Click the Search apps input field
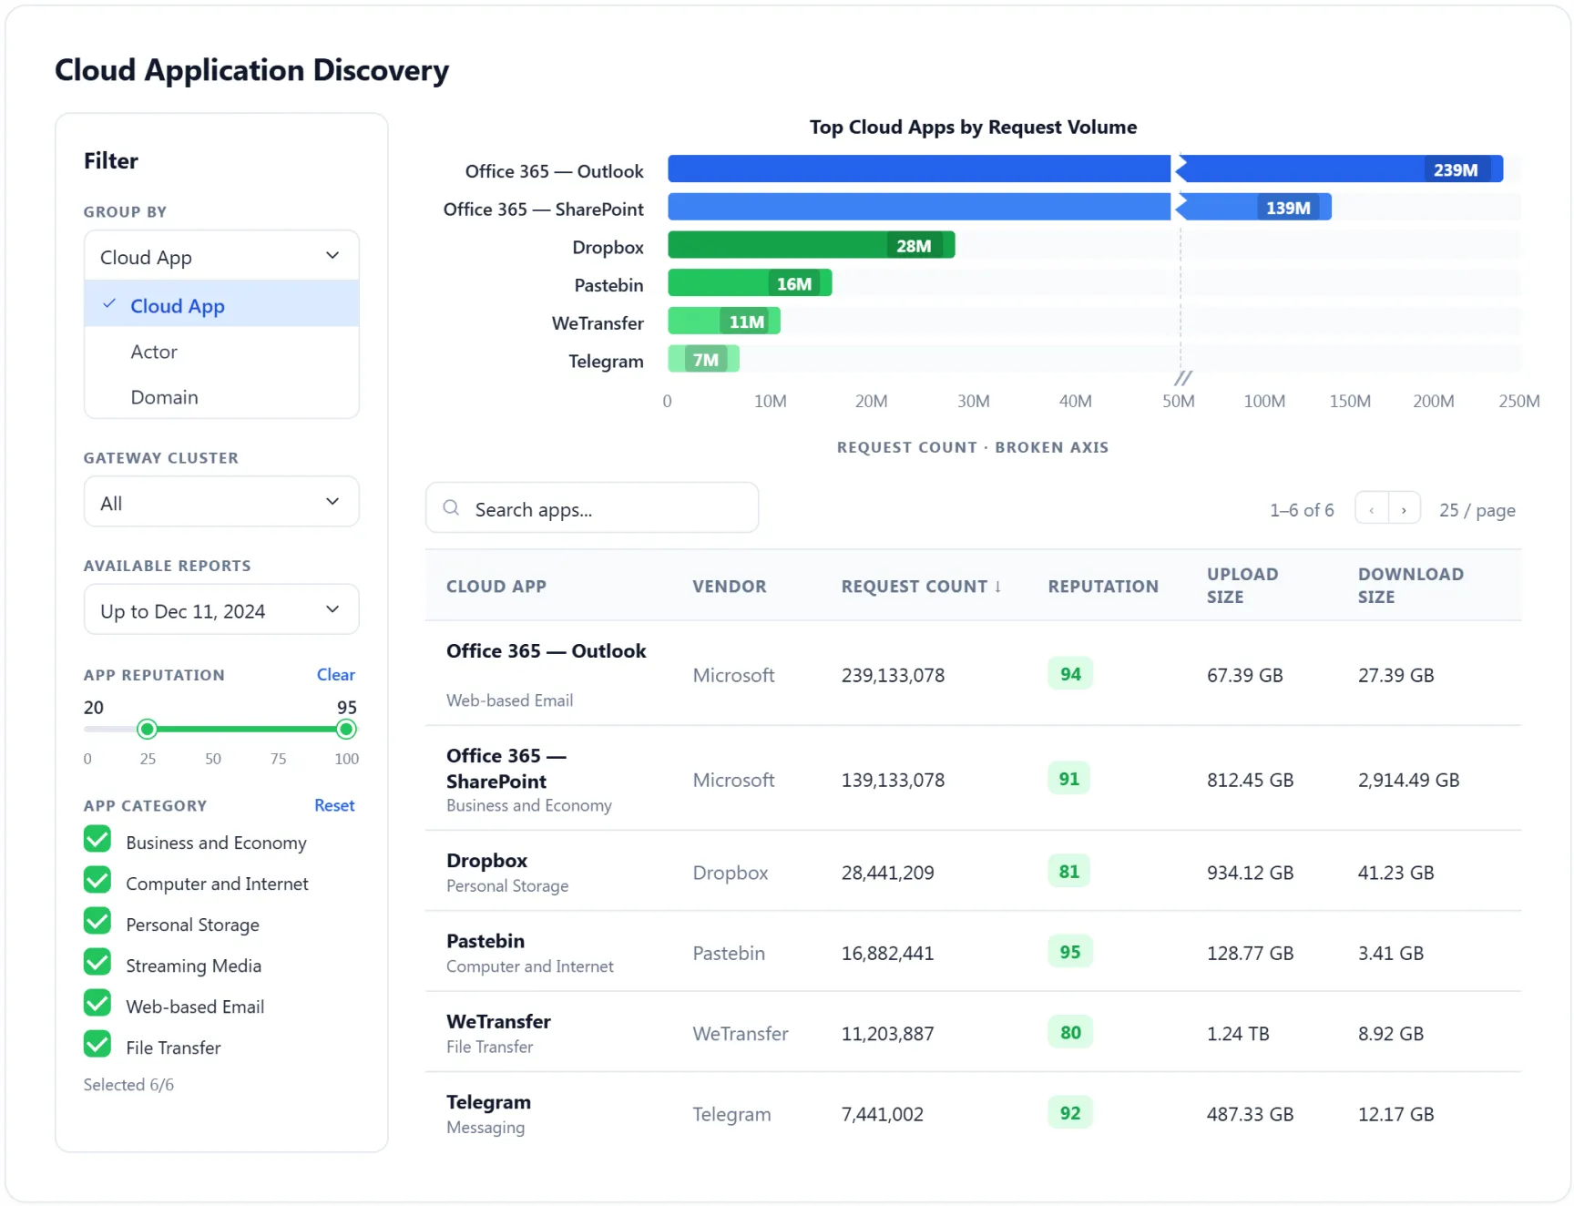Image resolution: width=1574 pixels, height=1206 pixels. click(x=592, y=508)
